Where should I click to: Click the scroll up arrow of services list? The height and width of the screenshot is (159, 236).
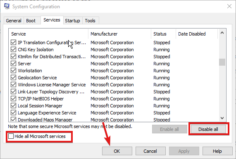pos(222,33)
